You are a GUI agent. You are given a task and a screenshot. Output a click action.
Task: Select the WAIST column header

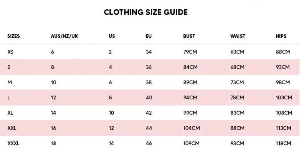click(x=238, y=36)
